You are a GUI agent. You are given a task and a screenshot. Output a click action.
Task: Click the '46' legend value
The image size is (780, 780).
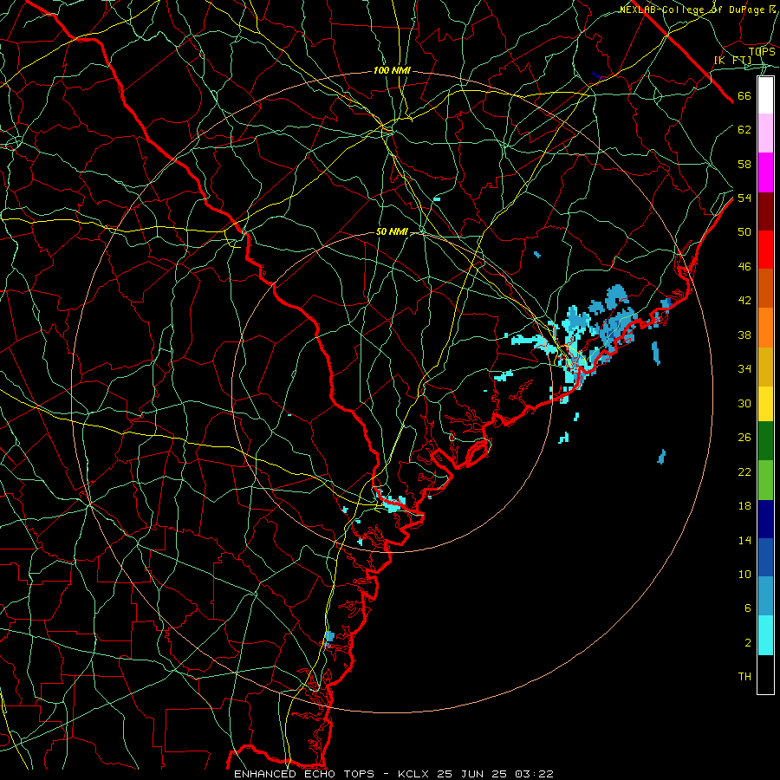coord(744,267)
